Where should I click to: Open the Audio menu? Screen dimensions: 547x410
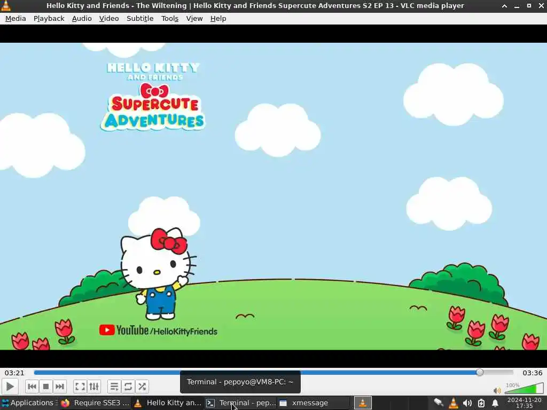coord(82,19)
